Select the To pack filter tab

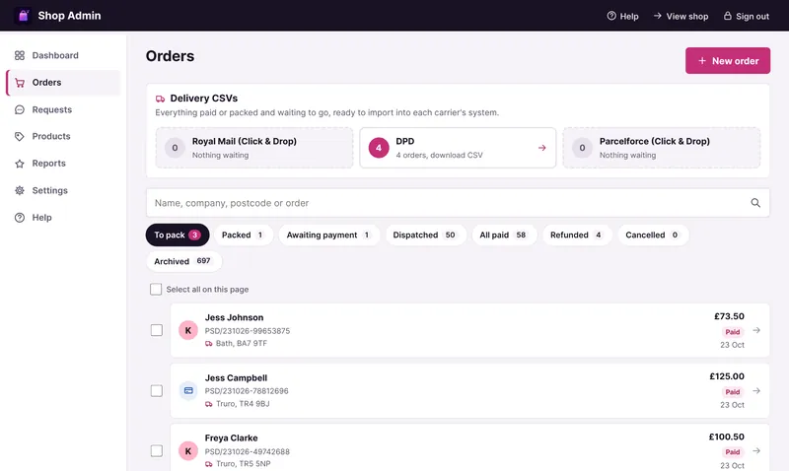pos(178,235)
